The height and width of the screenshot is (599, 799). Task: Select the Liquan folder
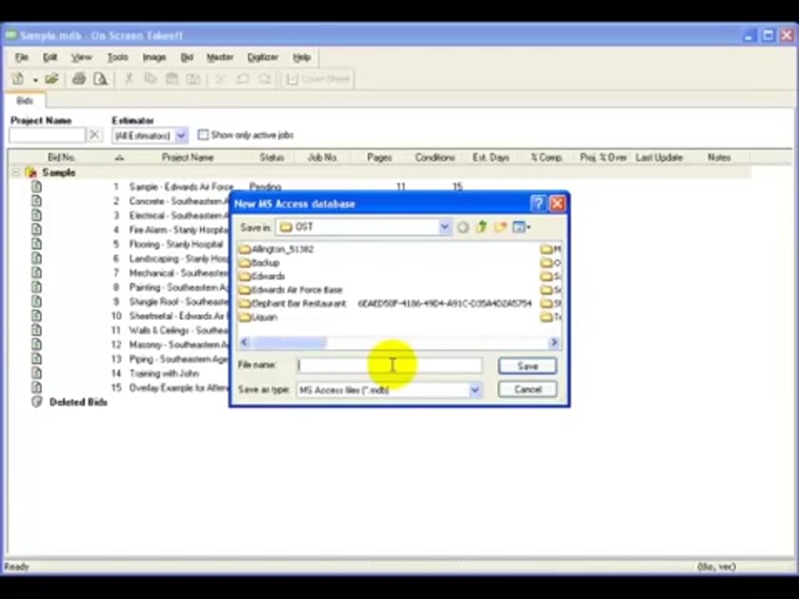259,318
